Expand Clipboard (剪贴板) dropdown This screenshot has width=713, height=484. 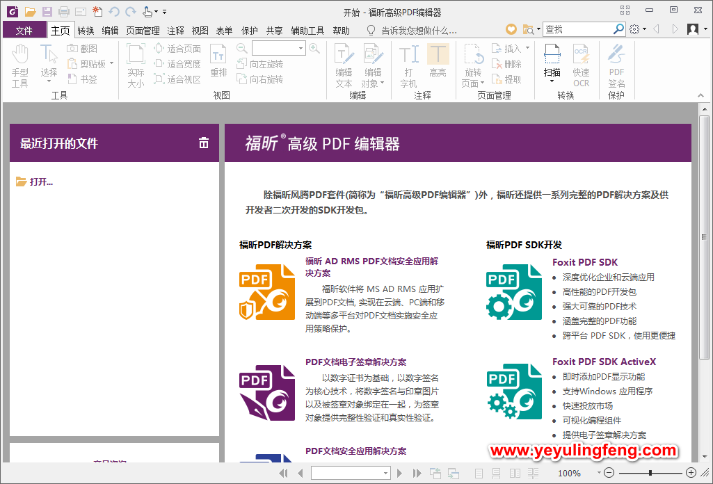click(111, 63)
